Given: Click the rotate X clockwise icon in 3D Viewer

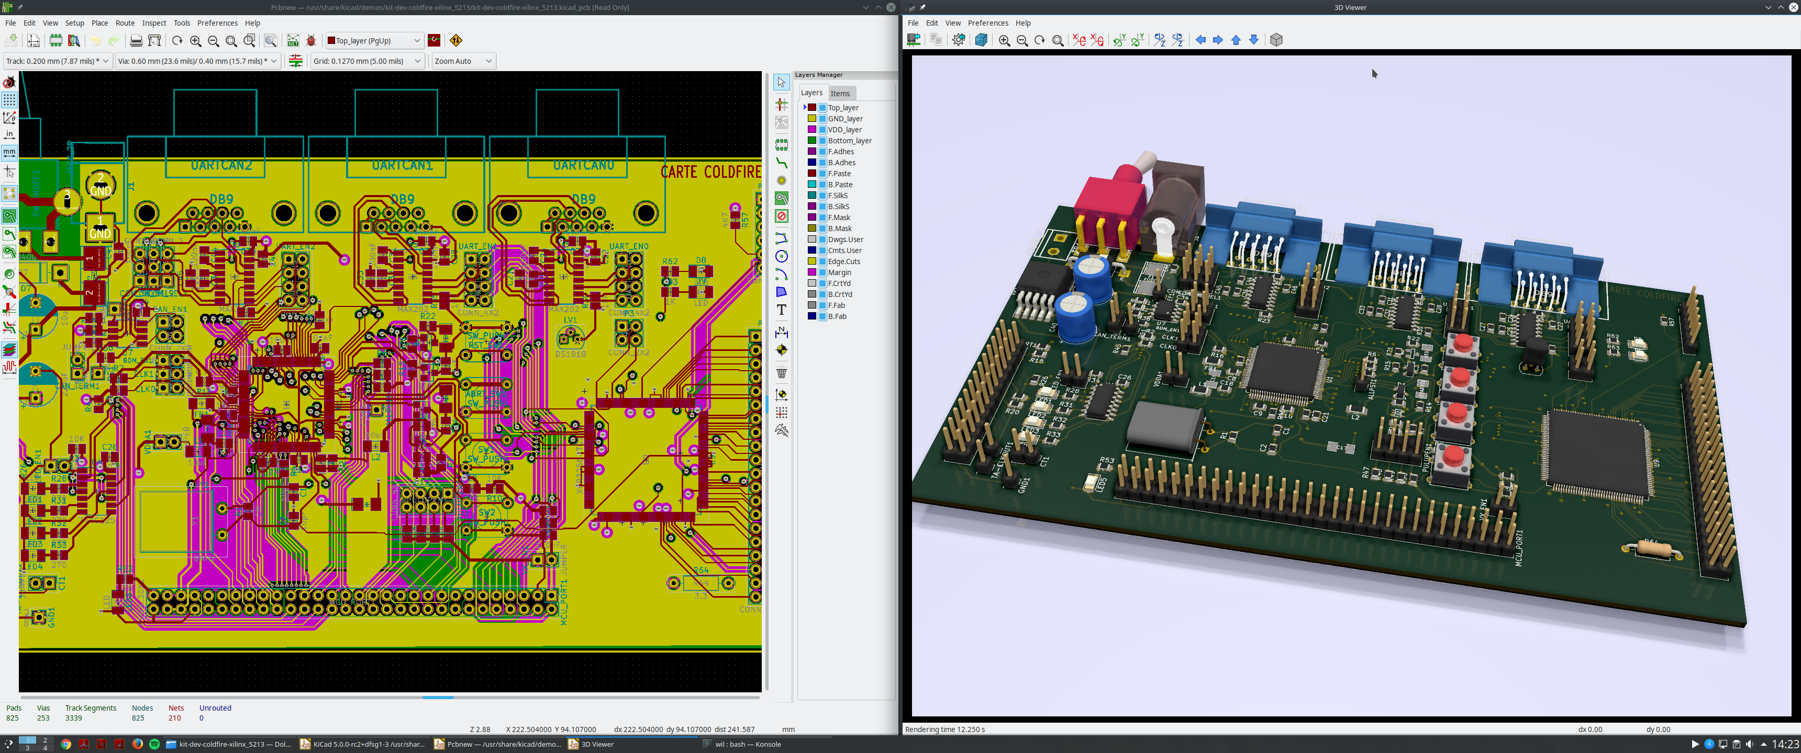Looking at the screenshot, I should click(x=1079, y=40).
